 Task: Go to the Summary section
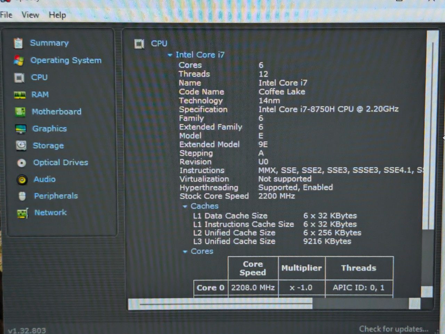49,43
